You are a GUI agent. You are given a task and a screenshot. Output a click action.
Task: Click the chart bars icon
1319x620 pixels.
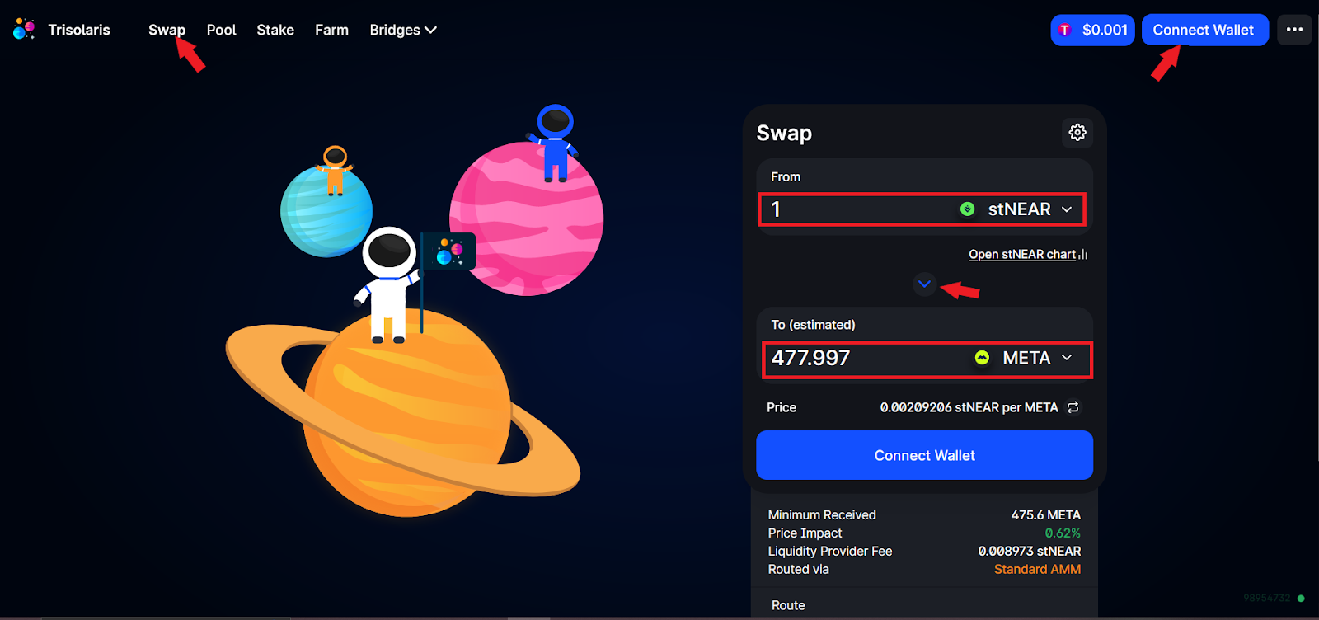click(1083, 254)
